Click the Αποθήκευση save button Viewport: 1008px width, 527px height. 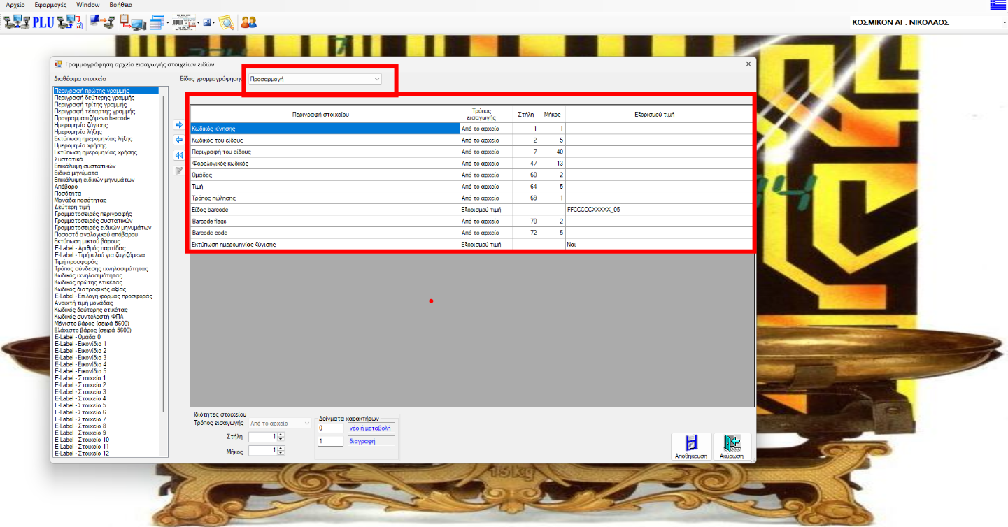(x=691, y=447)
